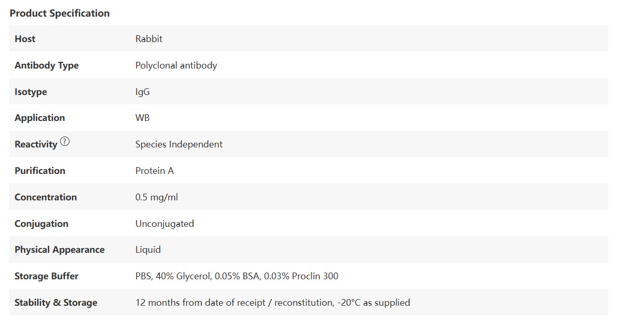The image size is (623, 326).
Task: Select the Species Independent value
Action: [178, 144]
